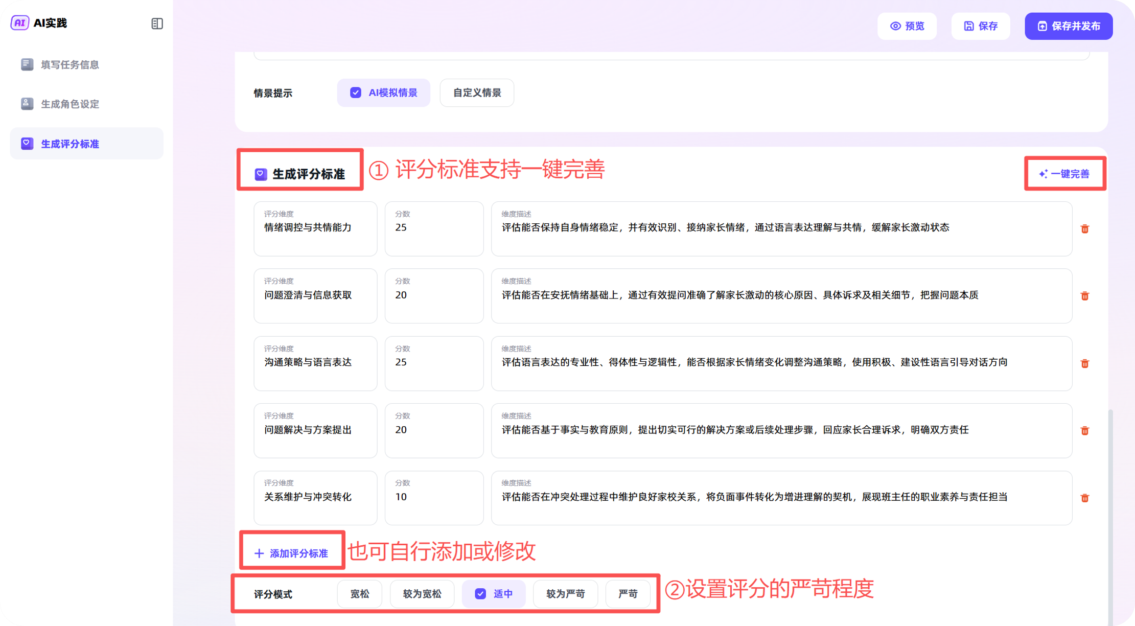
Task: Click the 情景提示 label
Action: tap(273, 93)
